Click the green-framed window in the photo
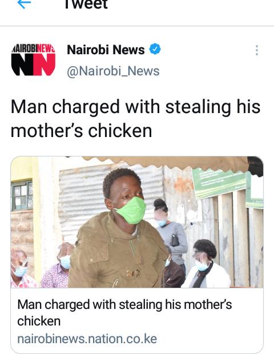 (22, 195)
